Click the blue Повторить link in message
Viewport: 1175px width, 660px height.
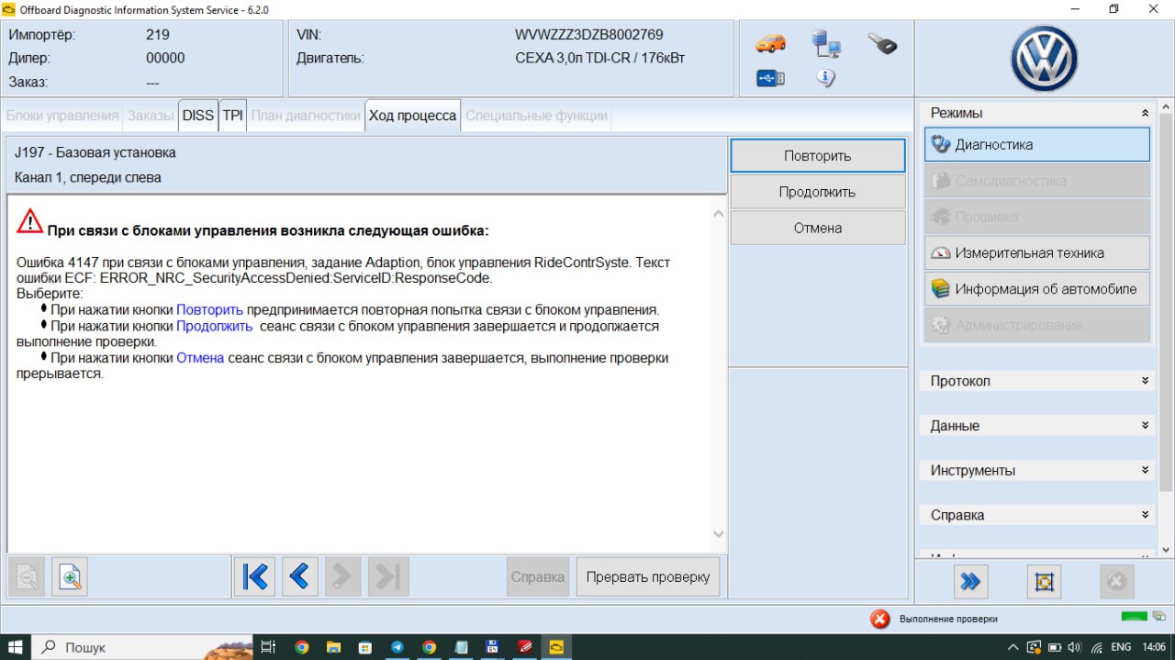tap(209, 309)
